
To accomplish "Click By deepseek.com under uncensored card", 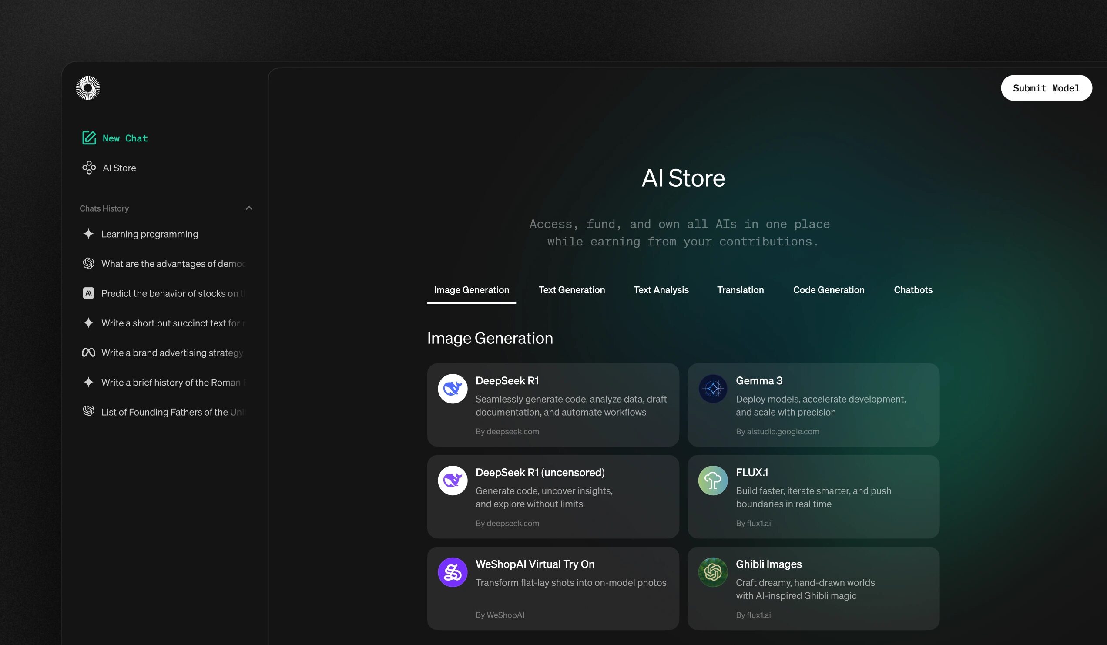I will coord(507,523).
